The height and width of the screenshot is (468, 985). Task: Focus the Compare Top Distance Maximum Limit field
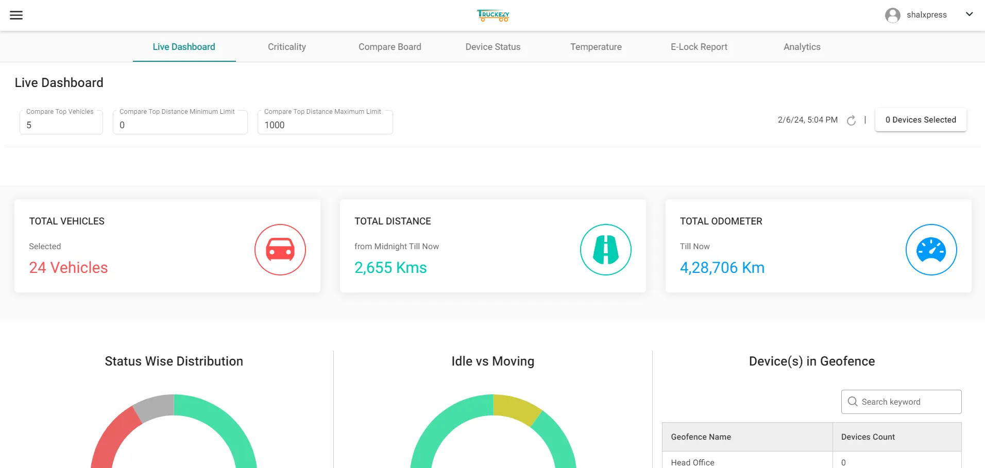[325, 123]
